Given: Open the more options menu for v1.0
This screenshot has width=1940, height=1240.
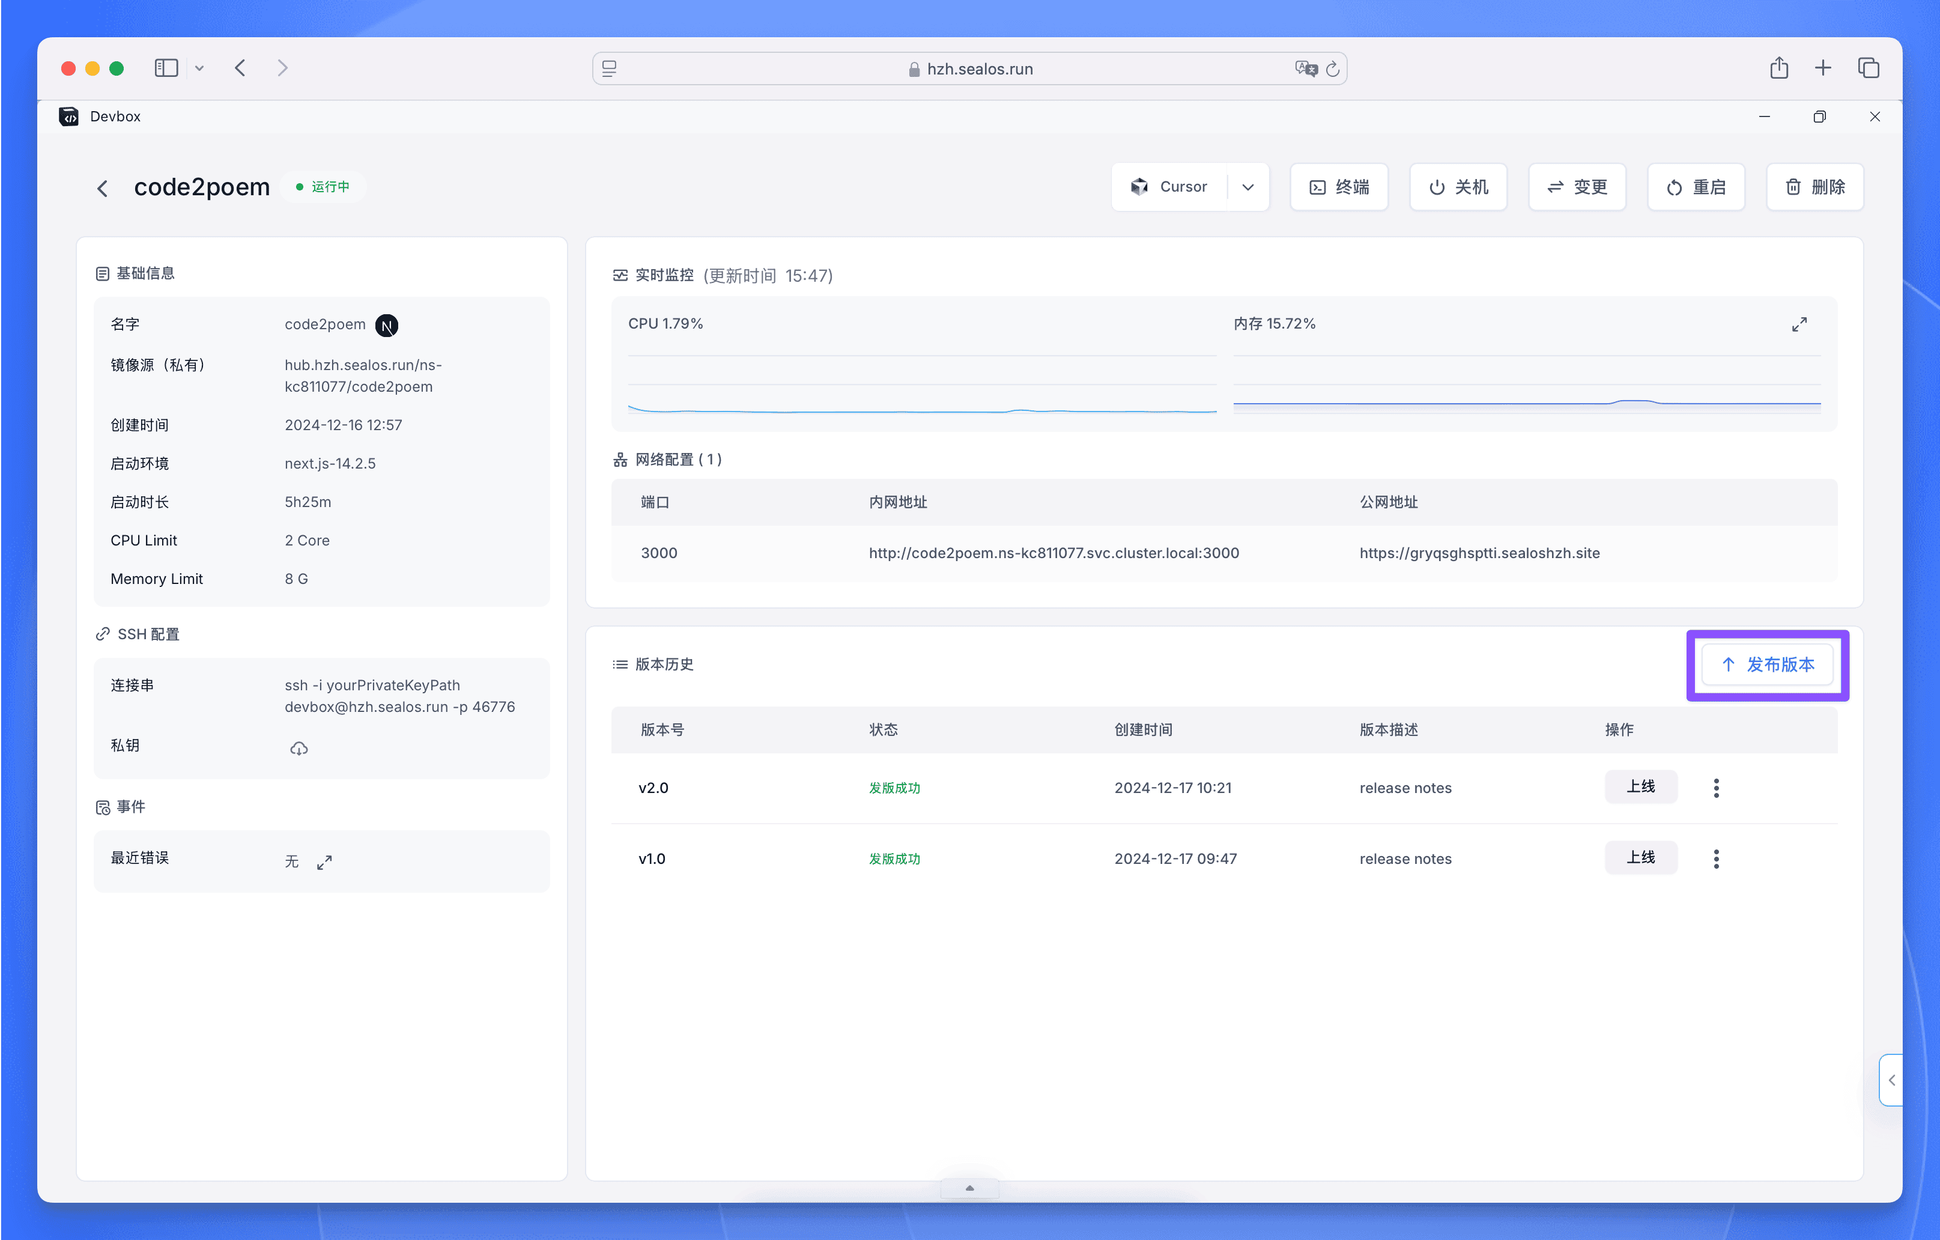Looking at the screenshot, I should (x=1716, y=859).
